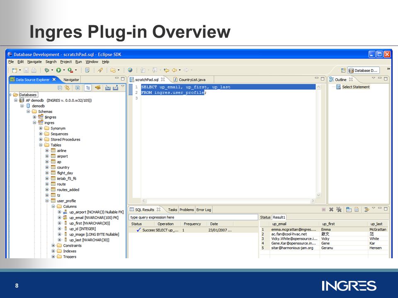398x298 pixels.
Task: Click the handshake connect icon in Explorer toolbar
Action: (98, 88)
